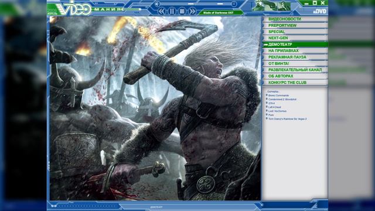Click the Viking artwork in the video area
Viewport: 375px width, 211px height.
click(155, 108)
